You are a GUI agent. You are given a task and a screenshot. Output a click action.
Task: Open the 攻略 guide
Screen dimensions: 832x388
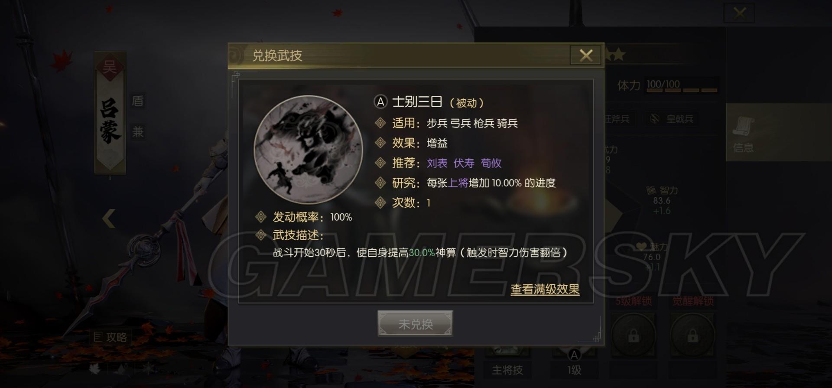(110, 337)
